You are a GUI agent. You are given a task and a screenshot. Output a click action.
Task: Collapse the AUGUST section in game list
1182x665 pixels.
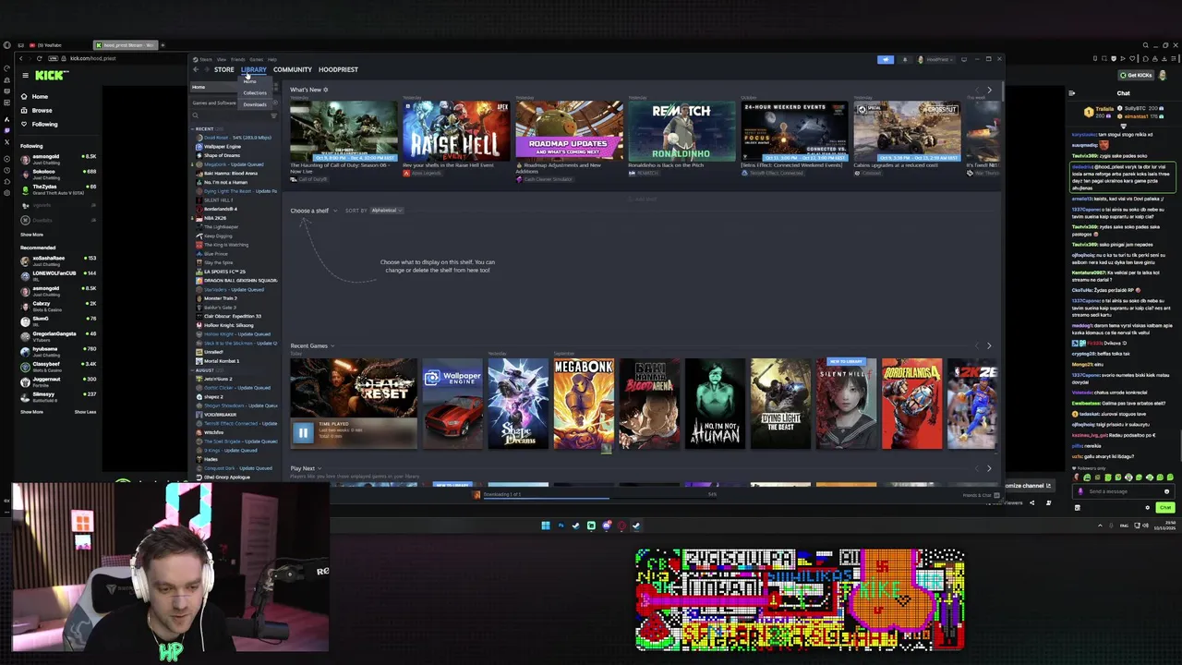(x=193, y=370)
